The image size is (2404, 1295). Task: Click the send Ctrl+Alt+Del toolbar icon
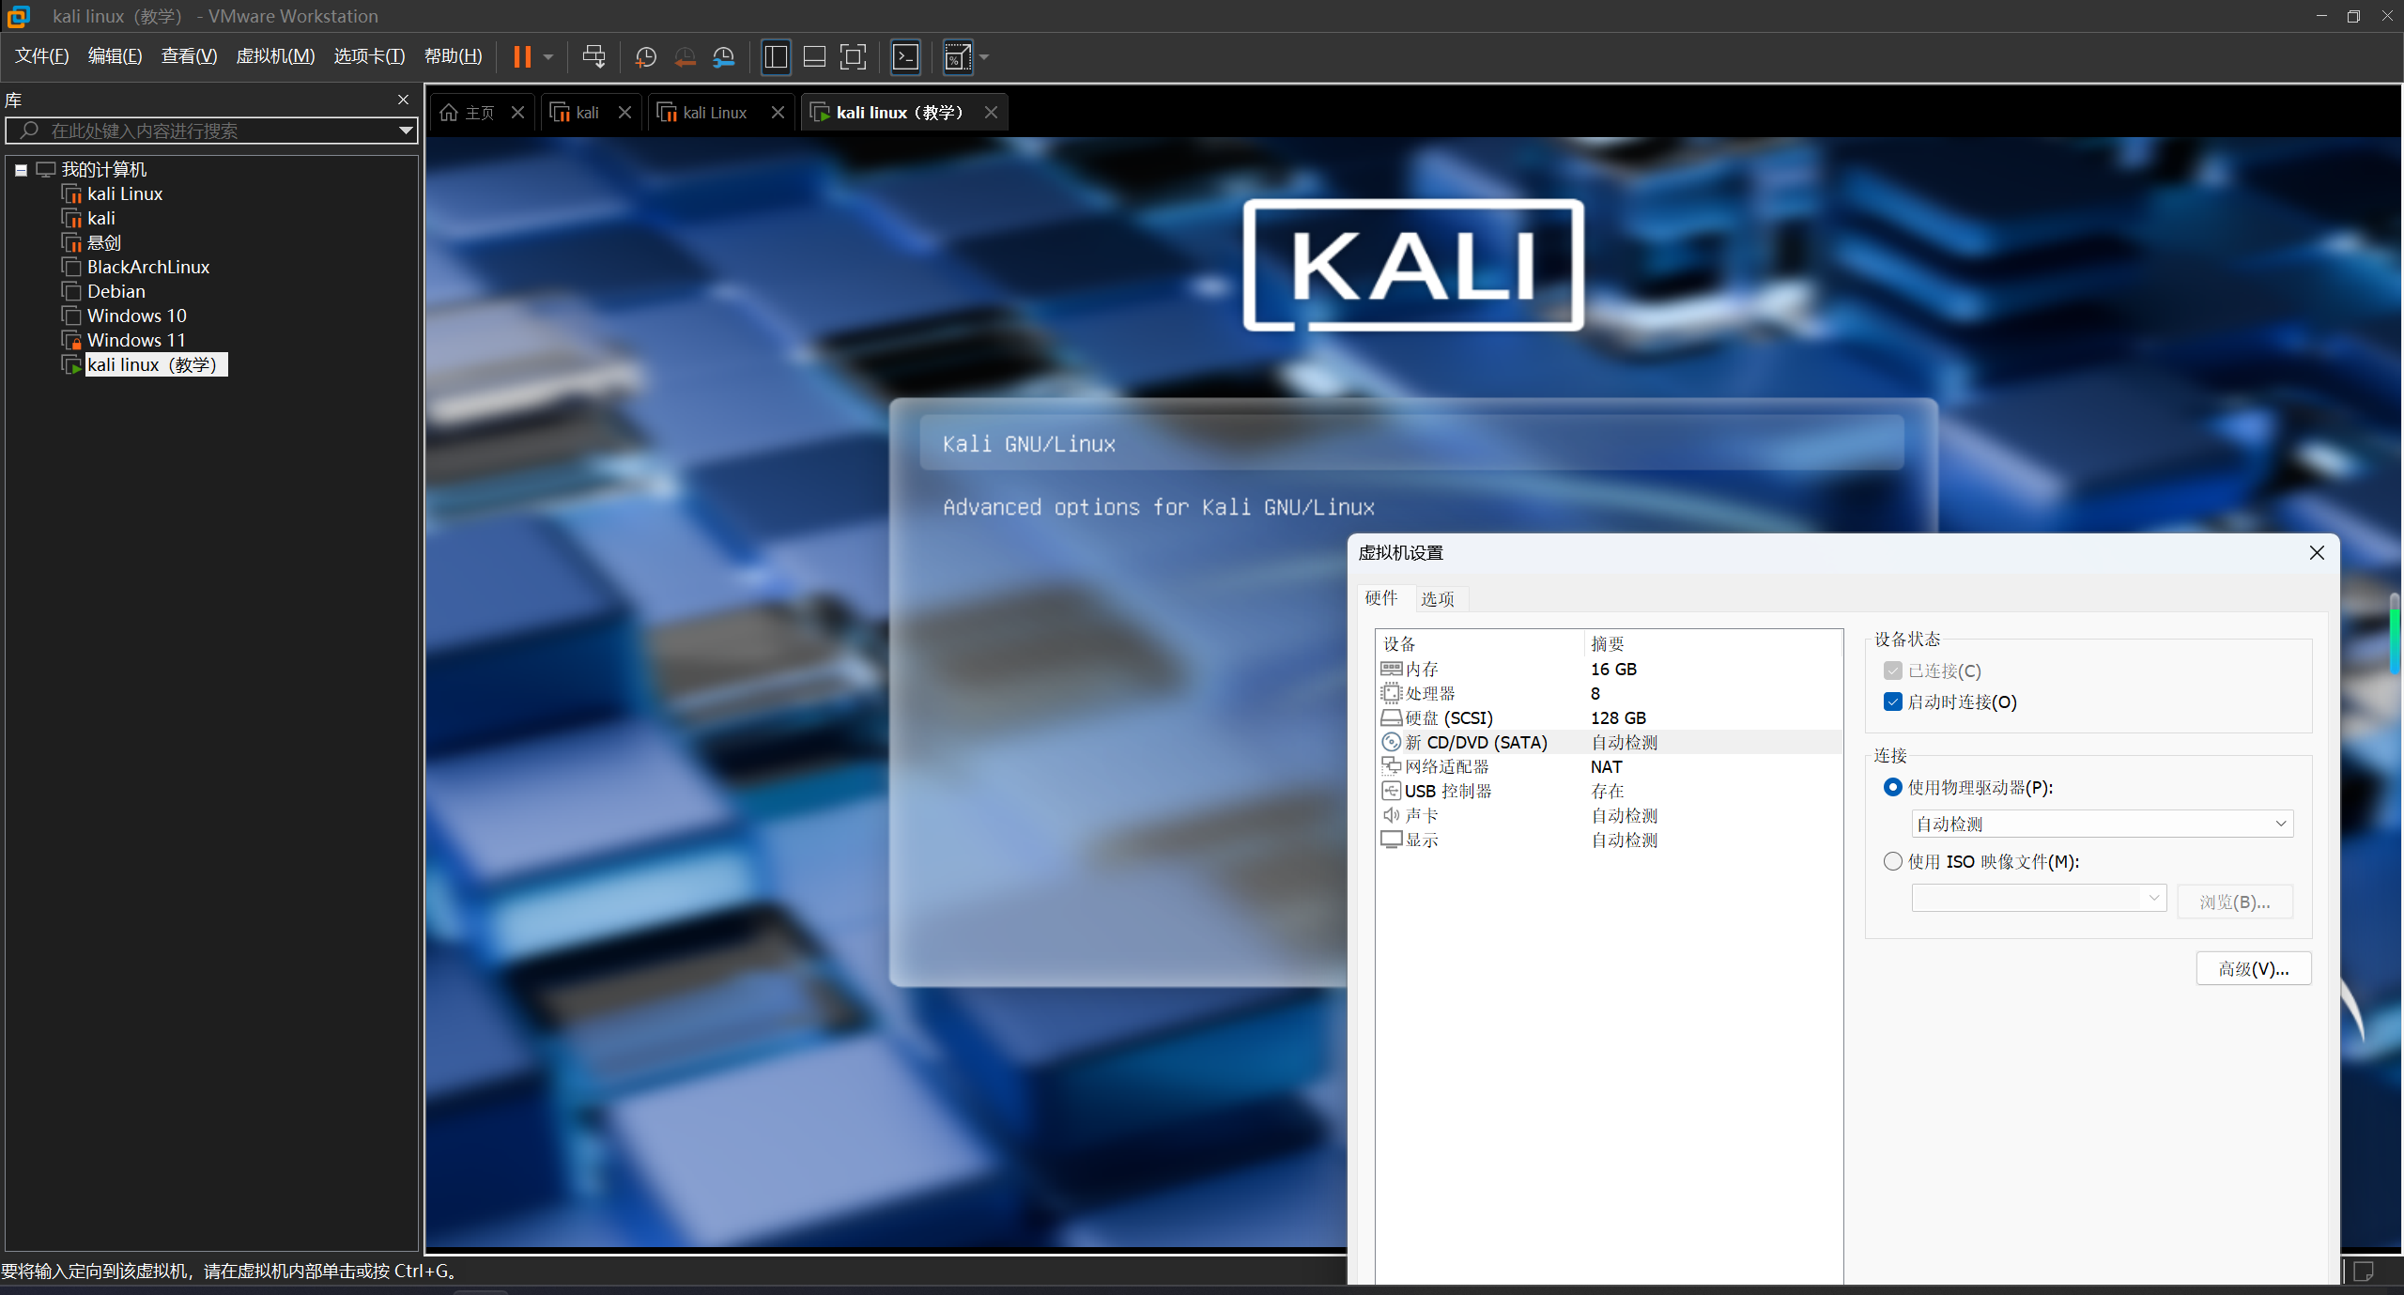tap(593, 57)
